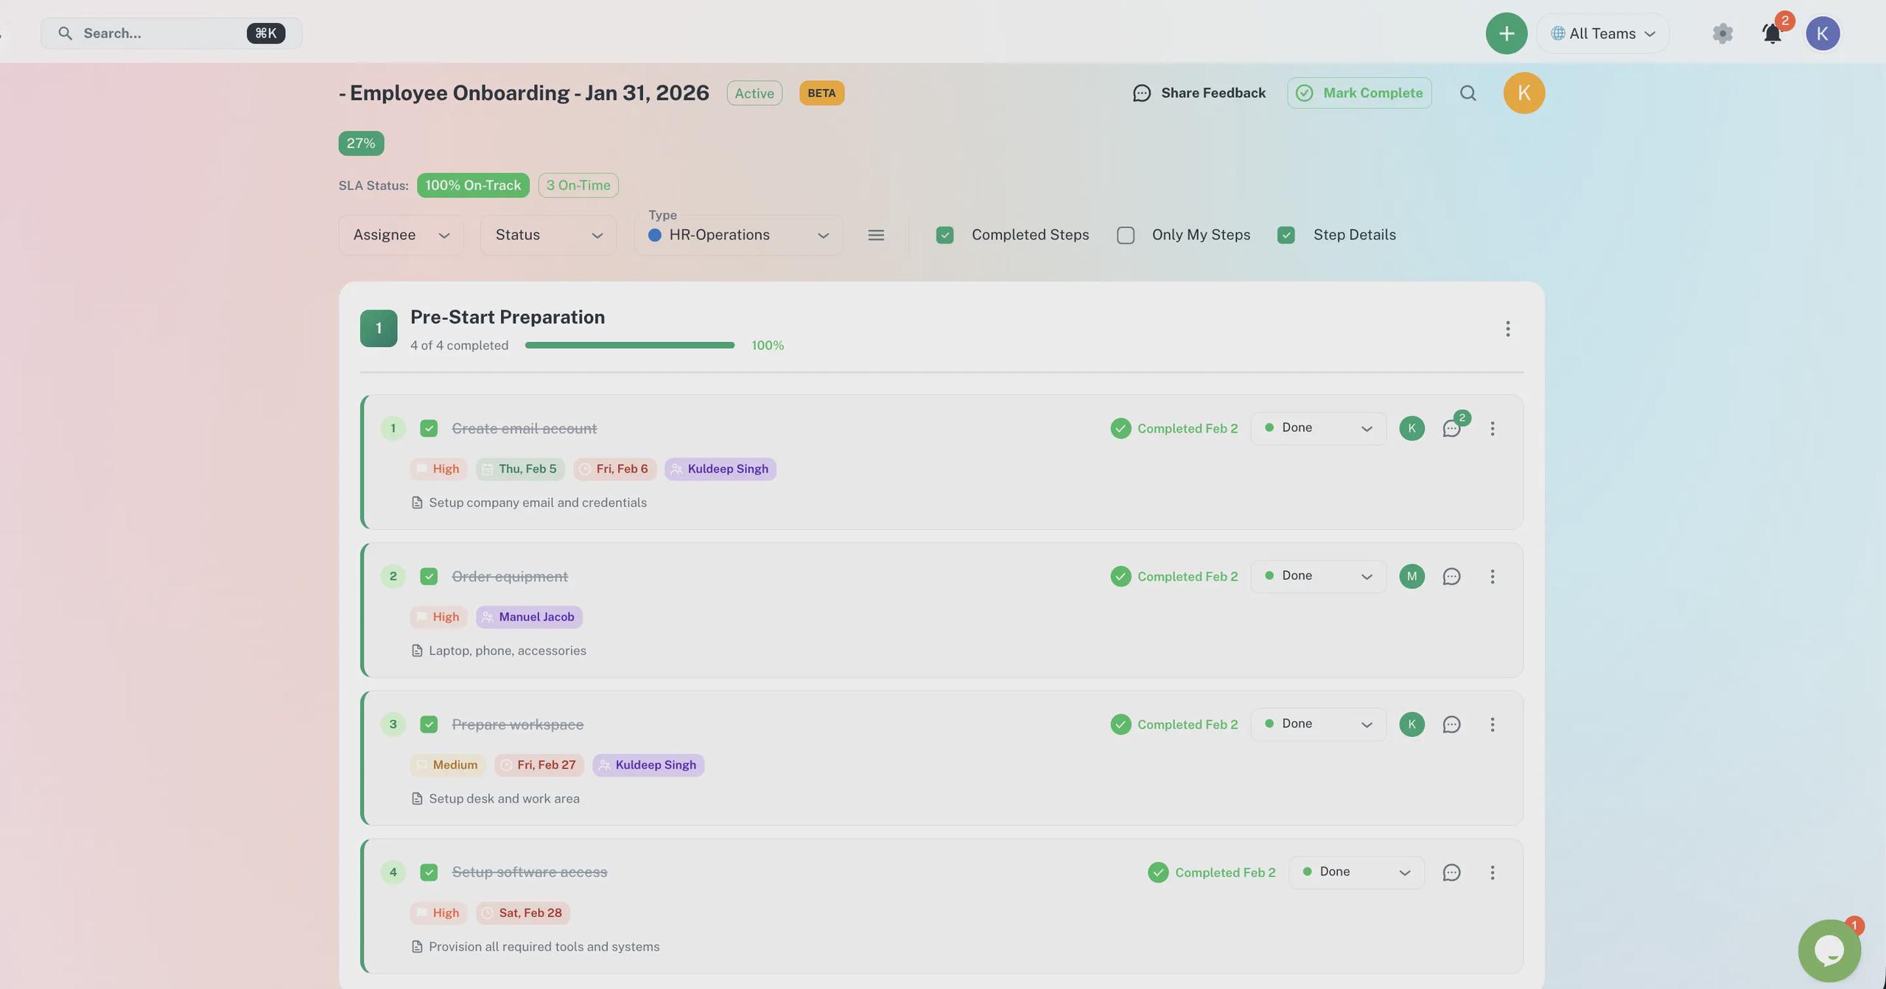The image size is (1886, 989).
Task: Uncheck Prepare workspace step checkbox
Action: pyautogui.click(x=429, y=724)
